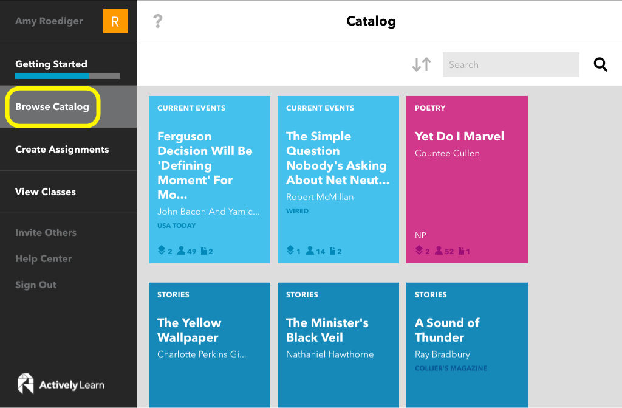This screenshot has height=408, width=622.
Task: Click layers icon on Yet Do I Marvel card
Action: point(419,251)
